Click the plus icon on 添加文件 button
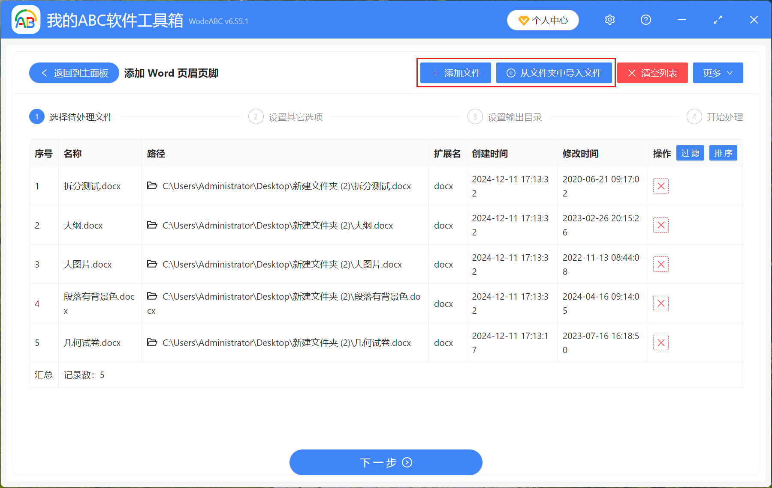Screen dimensions: 772x488 pos(434,73)
